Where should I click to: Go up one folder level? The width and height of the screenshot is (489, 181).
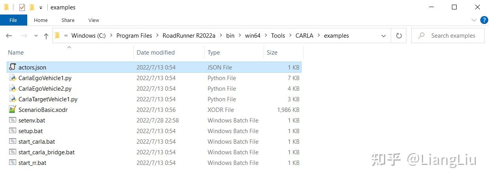tap(46, 36)
